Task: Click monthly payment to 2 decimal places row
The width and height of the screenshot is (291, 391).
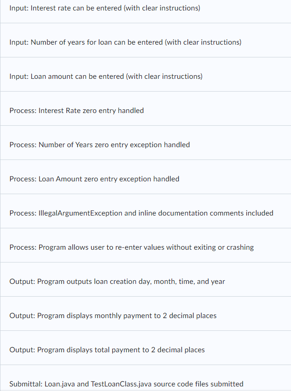Action: (145, 314)
